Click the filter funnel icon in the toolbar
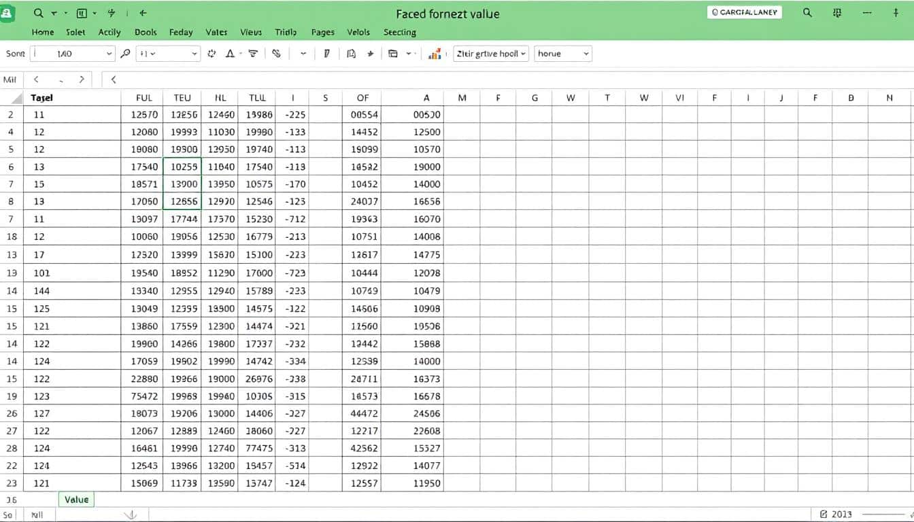This screenshot has height=522, width=914. point(253,54)
